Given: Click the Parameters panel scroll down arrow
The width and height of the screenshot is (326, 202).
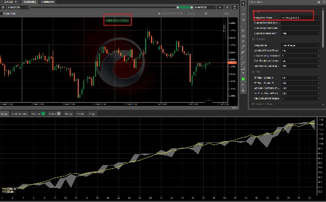Looking at the screenshot, I should (x=323, y=105).
